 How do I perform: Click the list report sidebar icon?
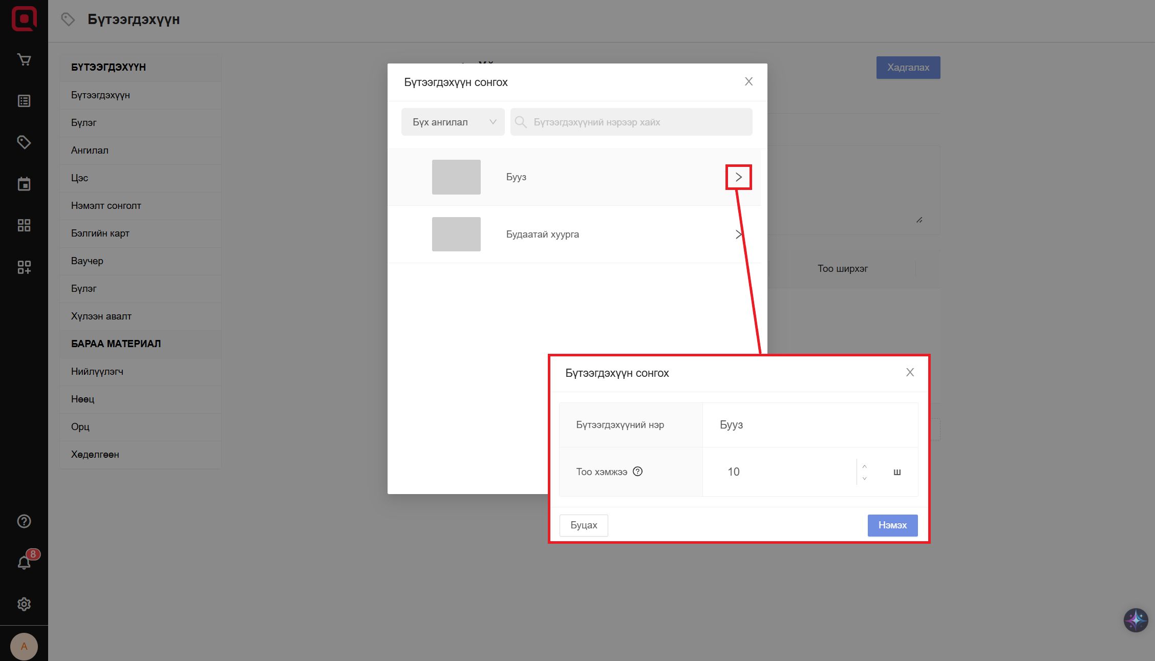tap(24, 101)
